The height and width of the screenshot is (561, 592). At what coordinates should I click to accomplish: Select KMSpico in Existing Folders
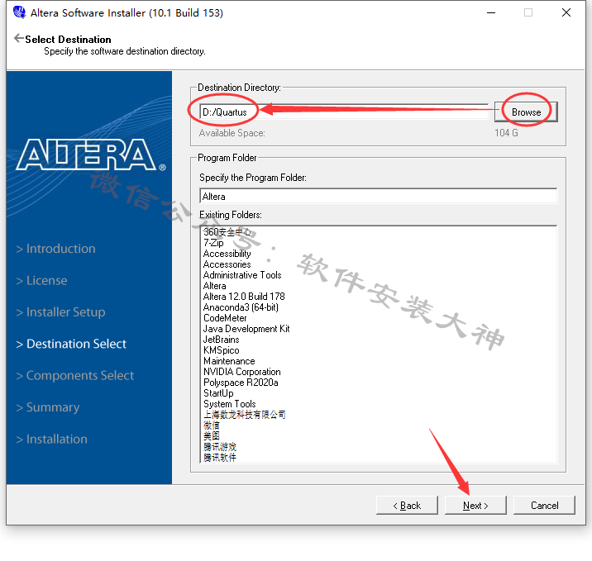pos(222,350)
